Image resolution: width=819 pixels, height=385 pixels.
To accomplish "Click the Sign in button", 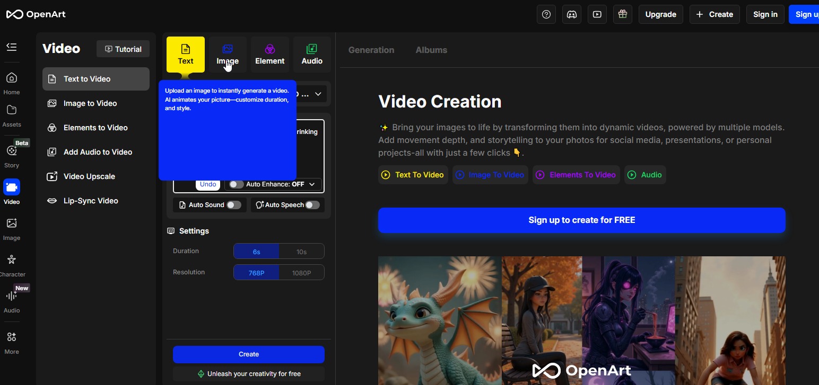I will click(765, 14).
